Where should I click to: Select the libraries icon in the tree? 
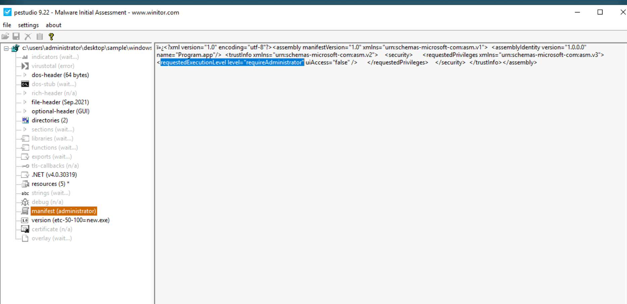click(x=25, y=138)
